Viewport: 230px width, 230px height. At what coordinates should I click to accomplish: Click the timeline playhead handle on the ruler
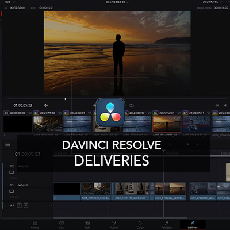tap(163, 151)
